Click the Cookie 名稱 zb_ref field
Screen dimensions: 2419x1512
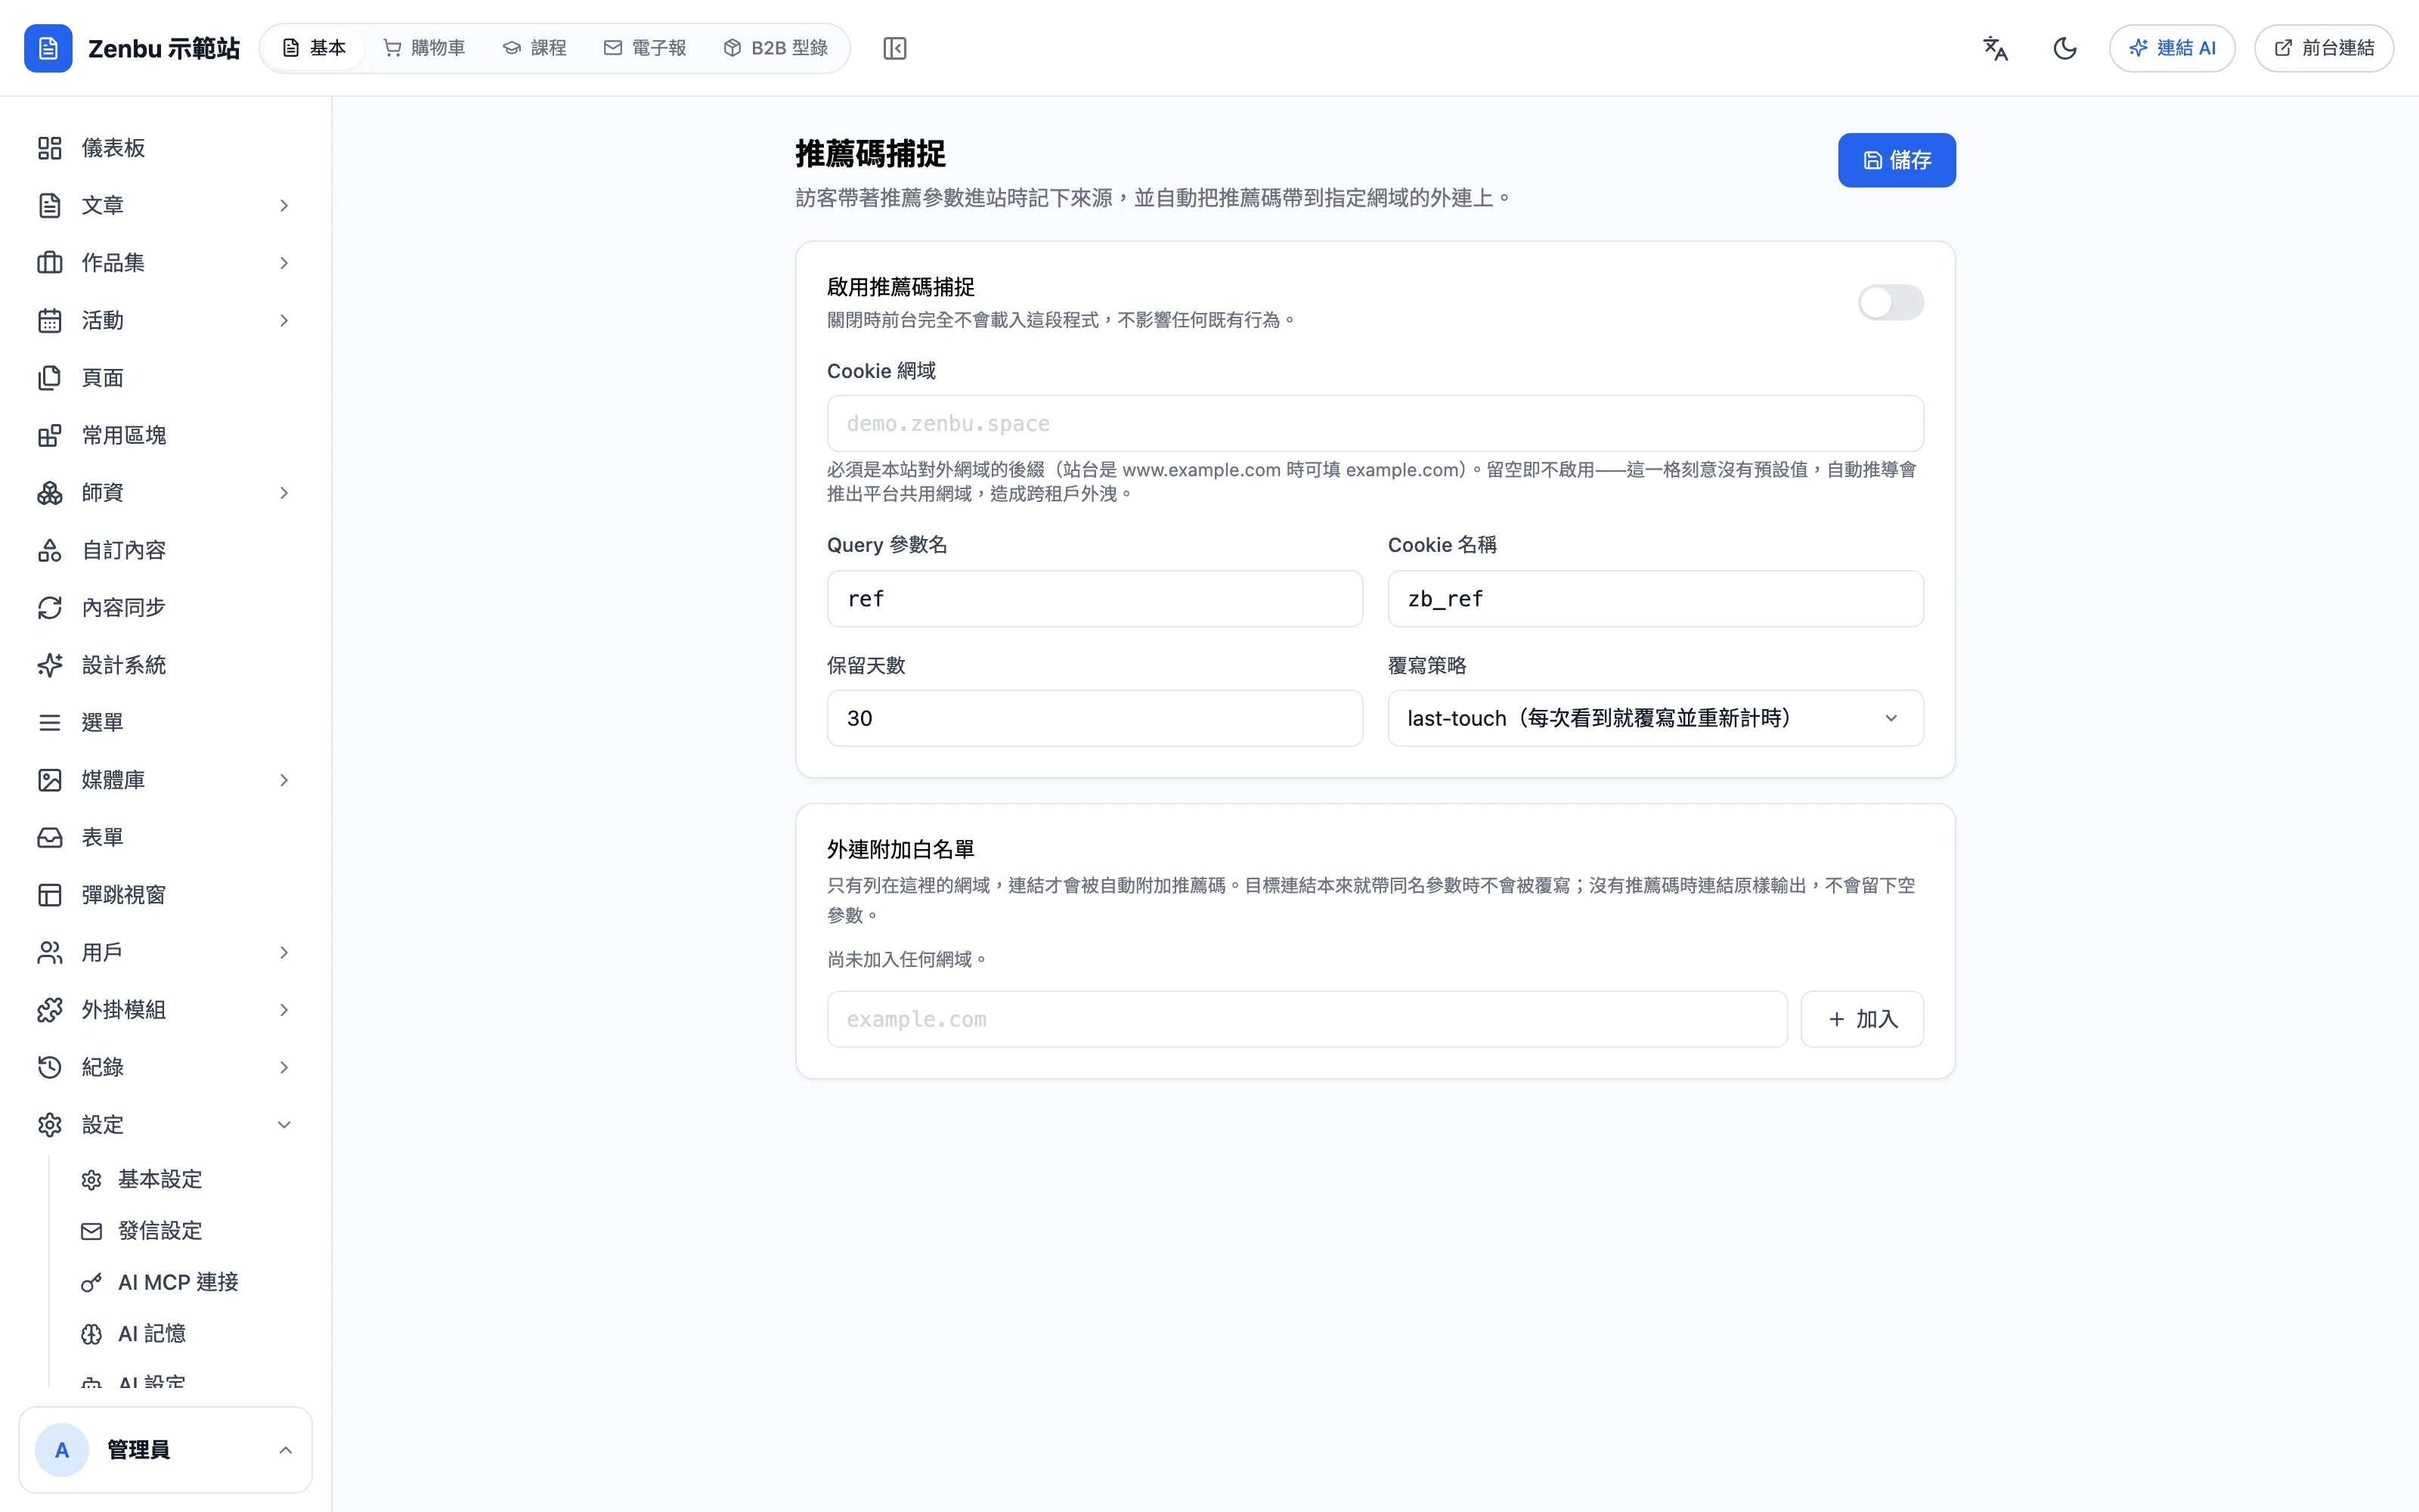click(x=1656, y=599)
